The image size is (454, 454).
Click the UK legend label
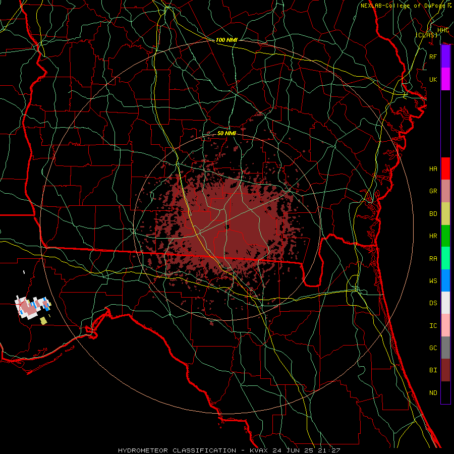click(433, 80)
